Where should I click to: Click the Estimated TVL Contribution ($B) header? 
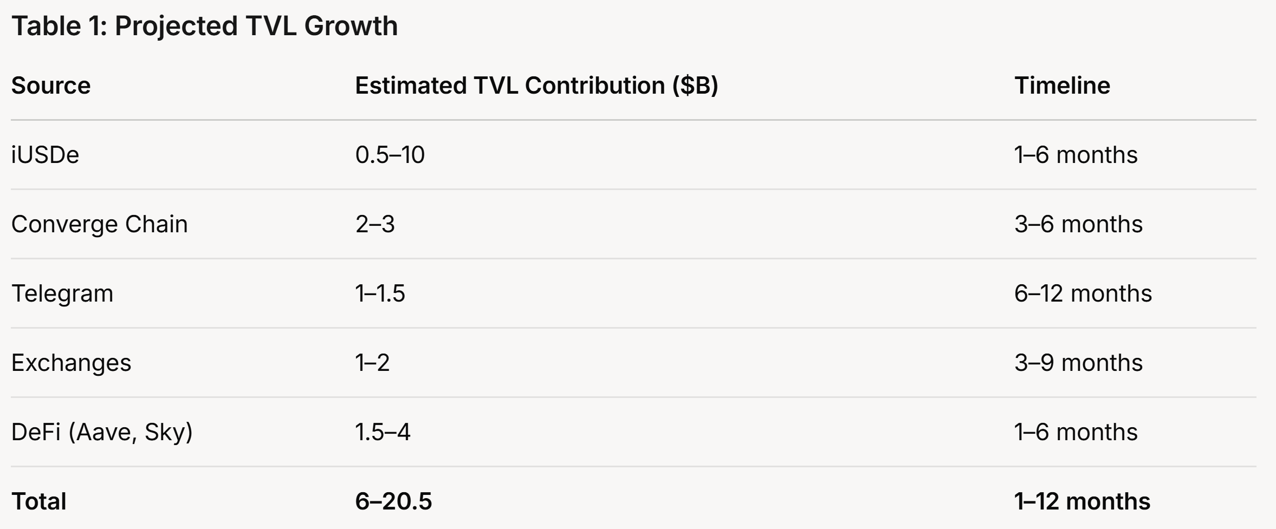pyautogui.click(x=536, y=86)
